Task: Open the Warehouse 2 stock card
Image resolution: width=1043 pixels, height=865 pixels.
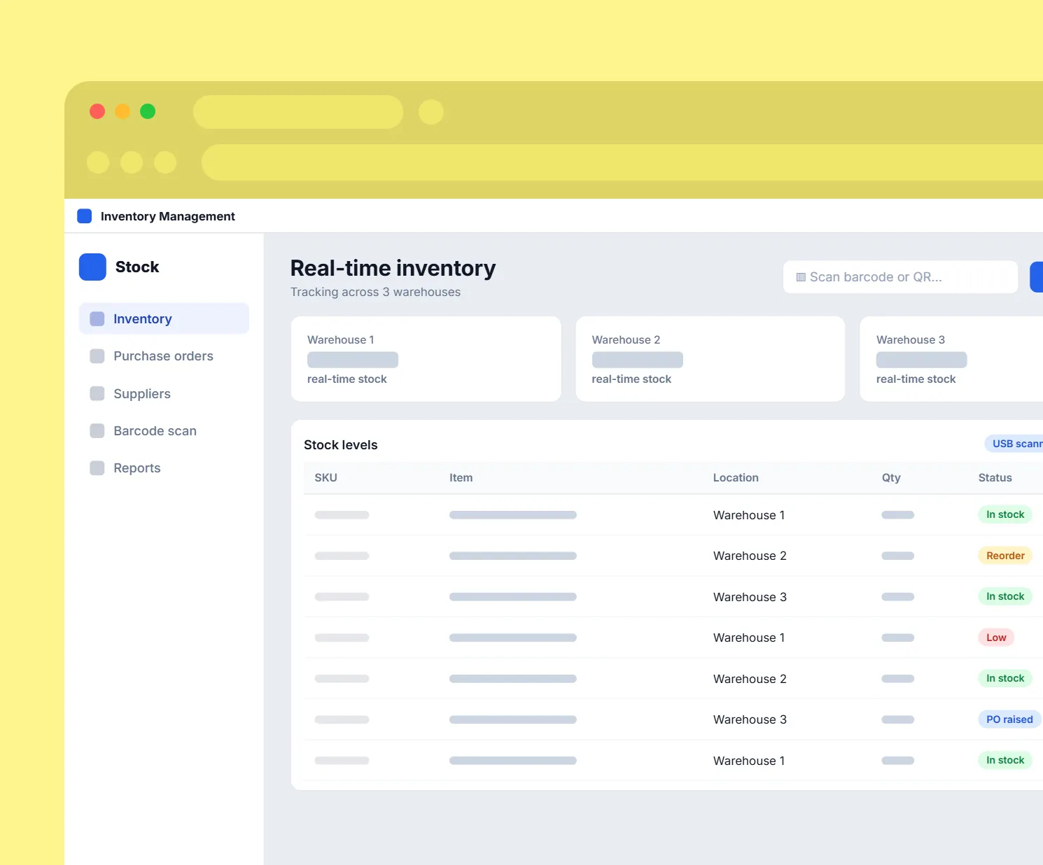Action: [710, 359]
